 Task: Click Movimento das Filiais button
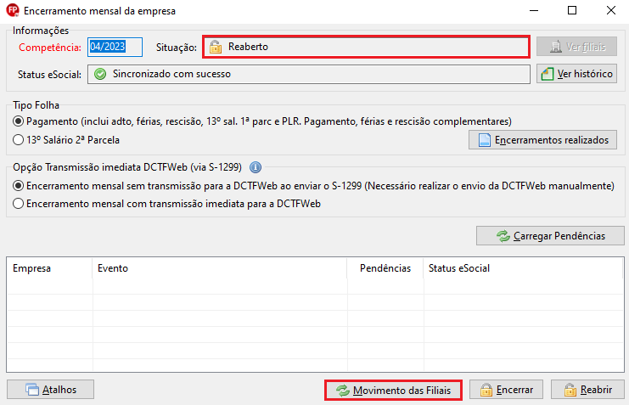click(394, 391)
